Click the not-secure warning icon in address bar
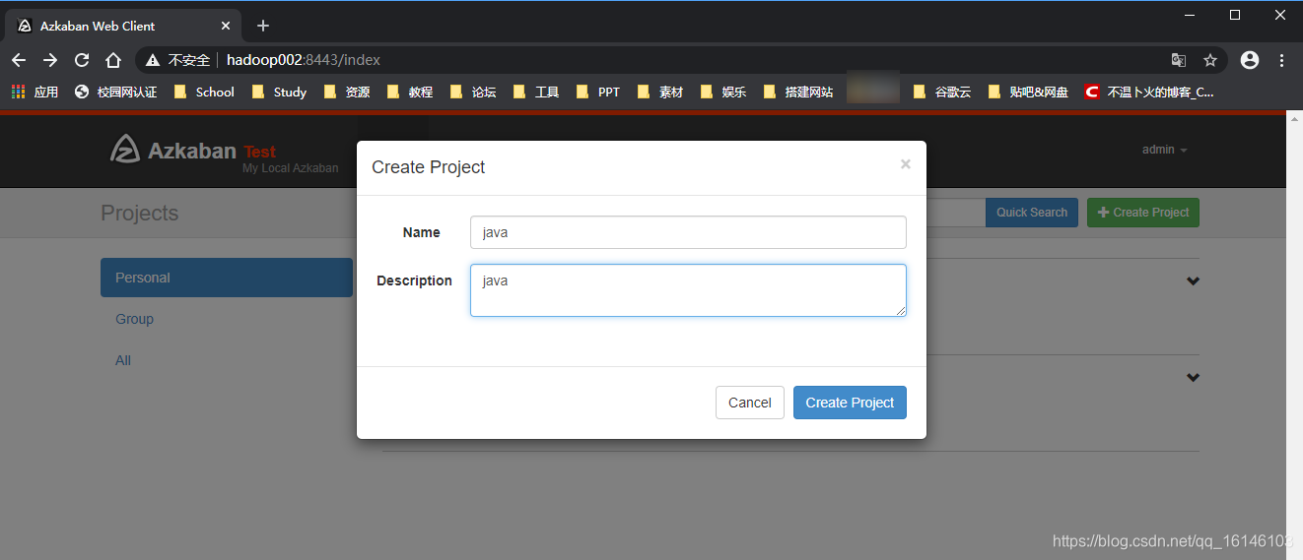This screenshot has height=560, width=1303. [153, 60]
